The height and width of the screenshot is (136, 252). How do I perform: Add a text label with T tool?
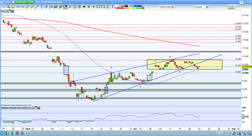click(74, 7)
